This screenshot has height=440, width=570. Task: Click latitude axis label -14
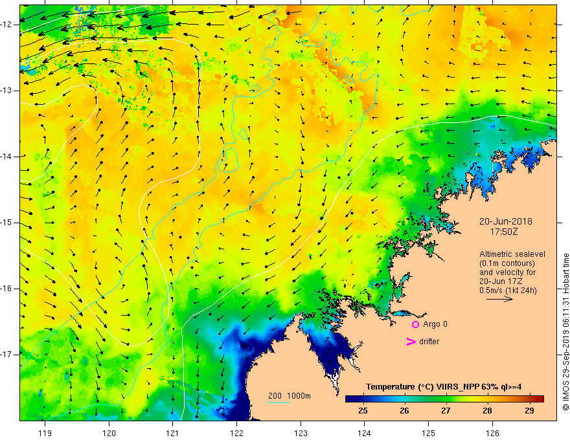(x=7, y=157)
